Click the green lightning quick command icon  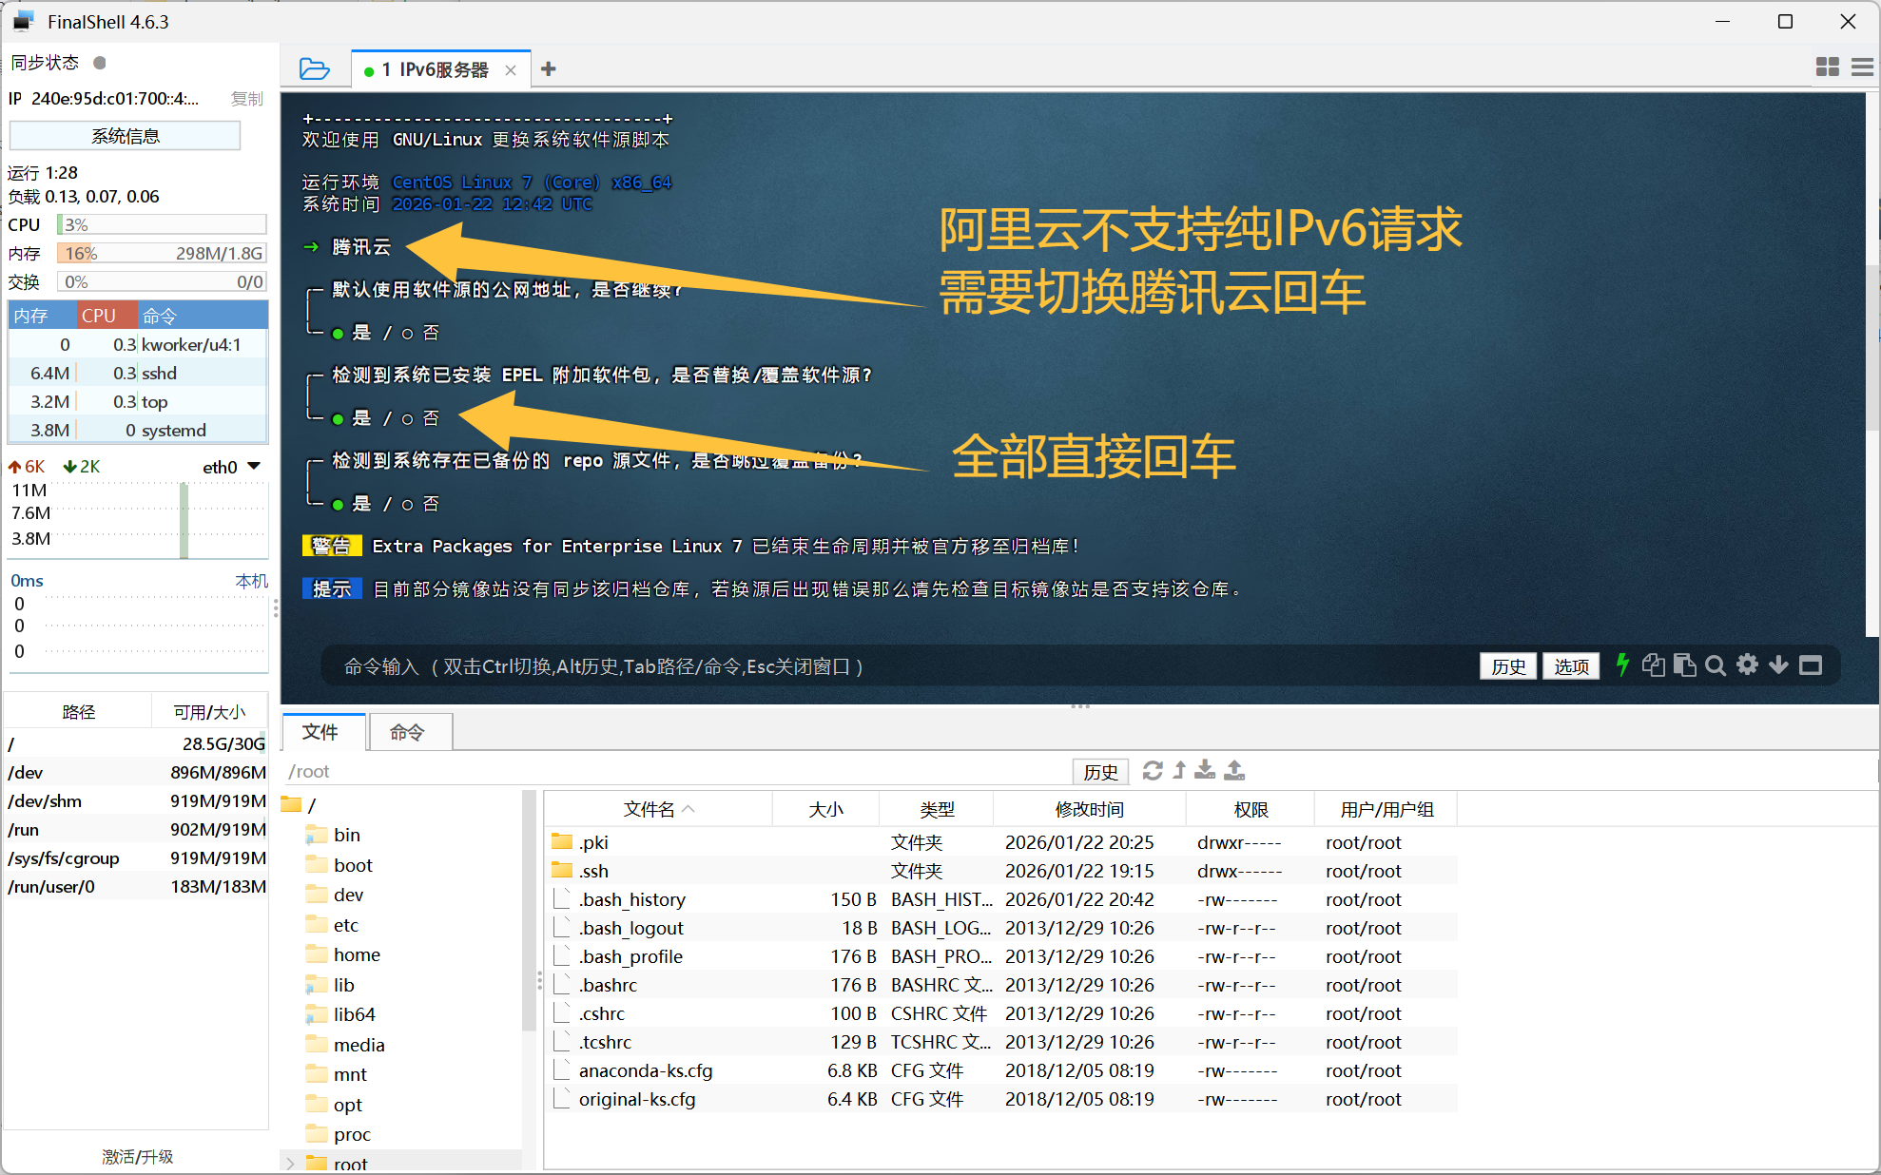[1622, 665]
